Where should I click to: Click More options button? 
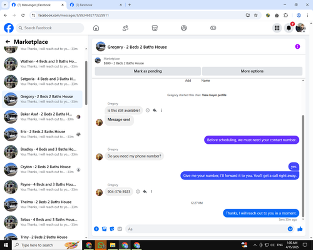(x=252, y=71)
